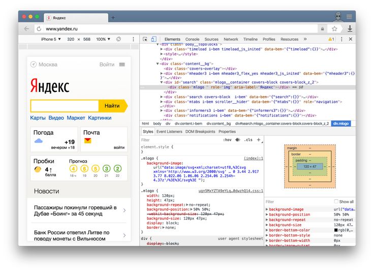Expand the mtabs scroller div node
Image resolution: width=374 pixels, height=272 pixels.
(x=162, y=102)
